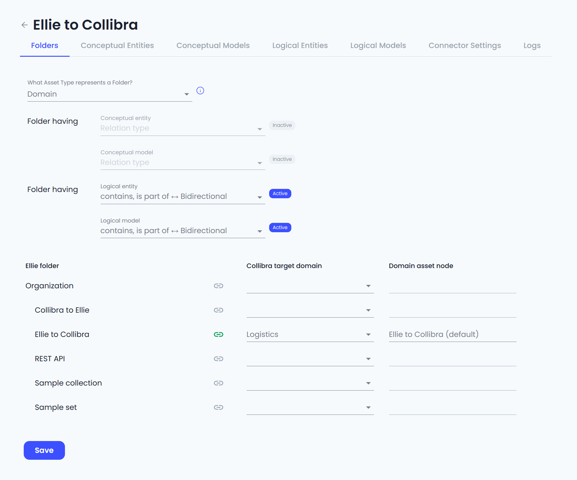Click the link icon in Collibra to Ellie row
The image size is (577, 480).
point(218,310)
